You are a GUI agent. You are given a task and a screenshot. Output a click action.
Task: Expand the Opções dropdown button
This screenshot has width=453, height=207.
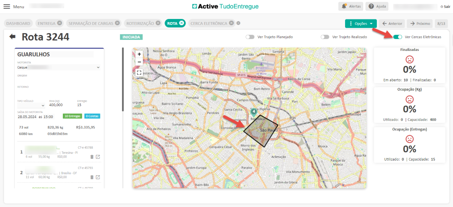point(361,23)
